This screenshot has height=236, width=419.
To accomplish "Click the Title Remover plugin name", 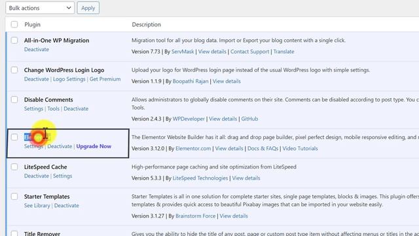I will [x=42, y=233].
